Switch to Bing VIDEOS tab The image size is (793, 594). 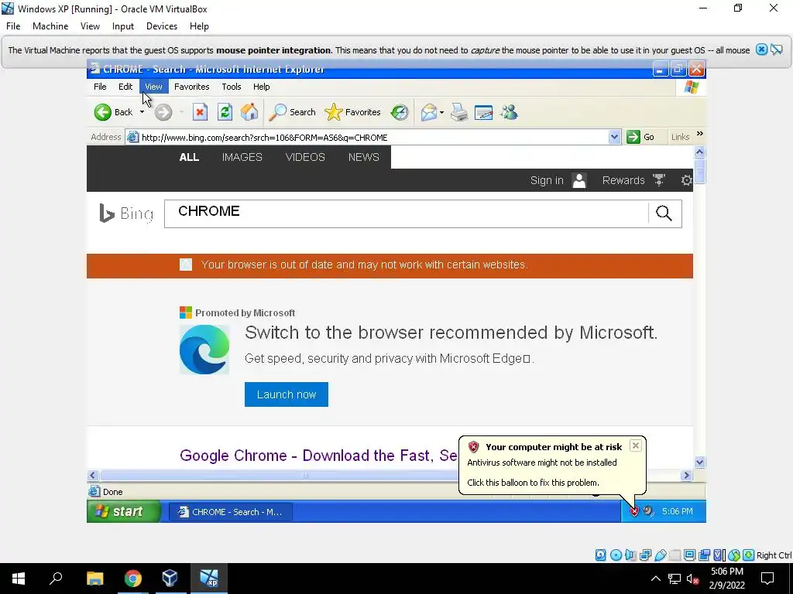click(305, 157)
